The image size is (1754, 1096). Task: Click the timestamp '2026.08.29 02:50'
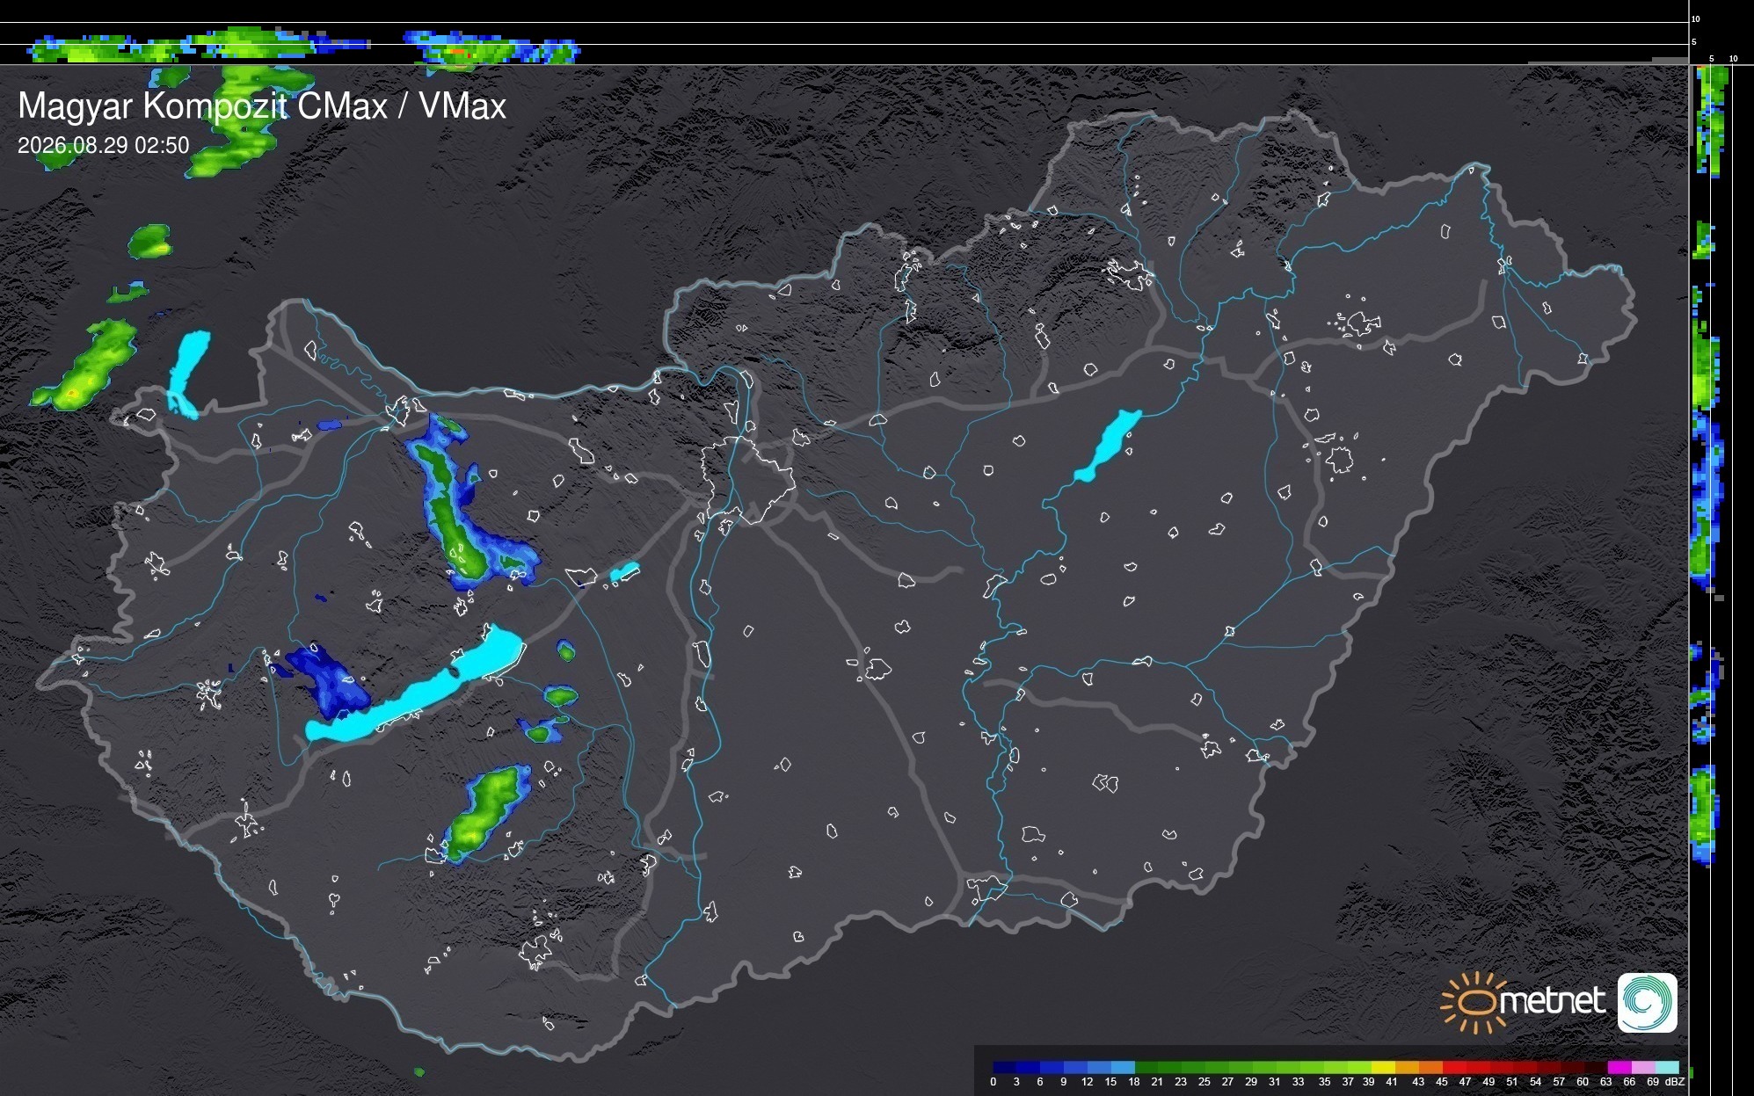click(103, 145)
